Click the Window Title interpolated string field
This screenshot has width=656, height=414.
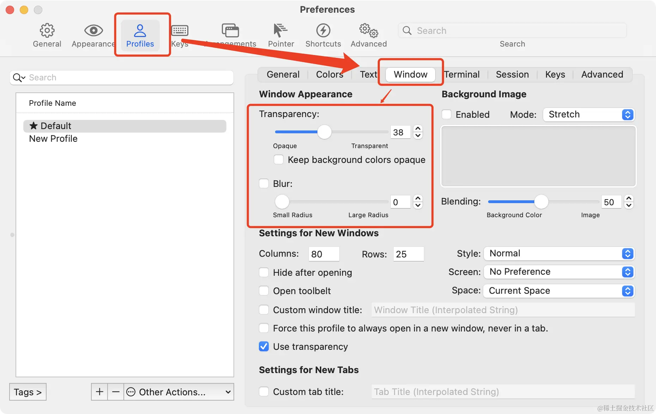pos(503,310)
